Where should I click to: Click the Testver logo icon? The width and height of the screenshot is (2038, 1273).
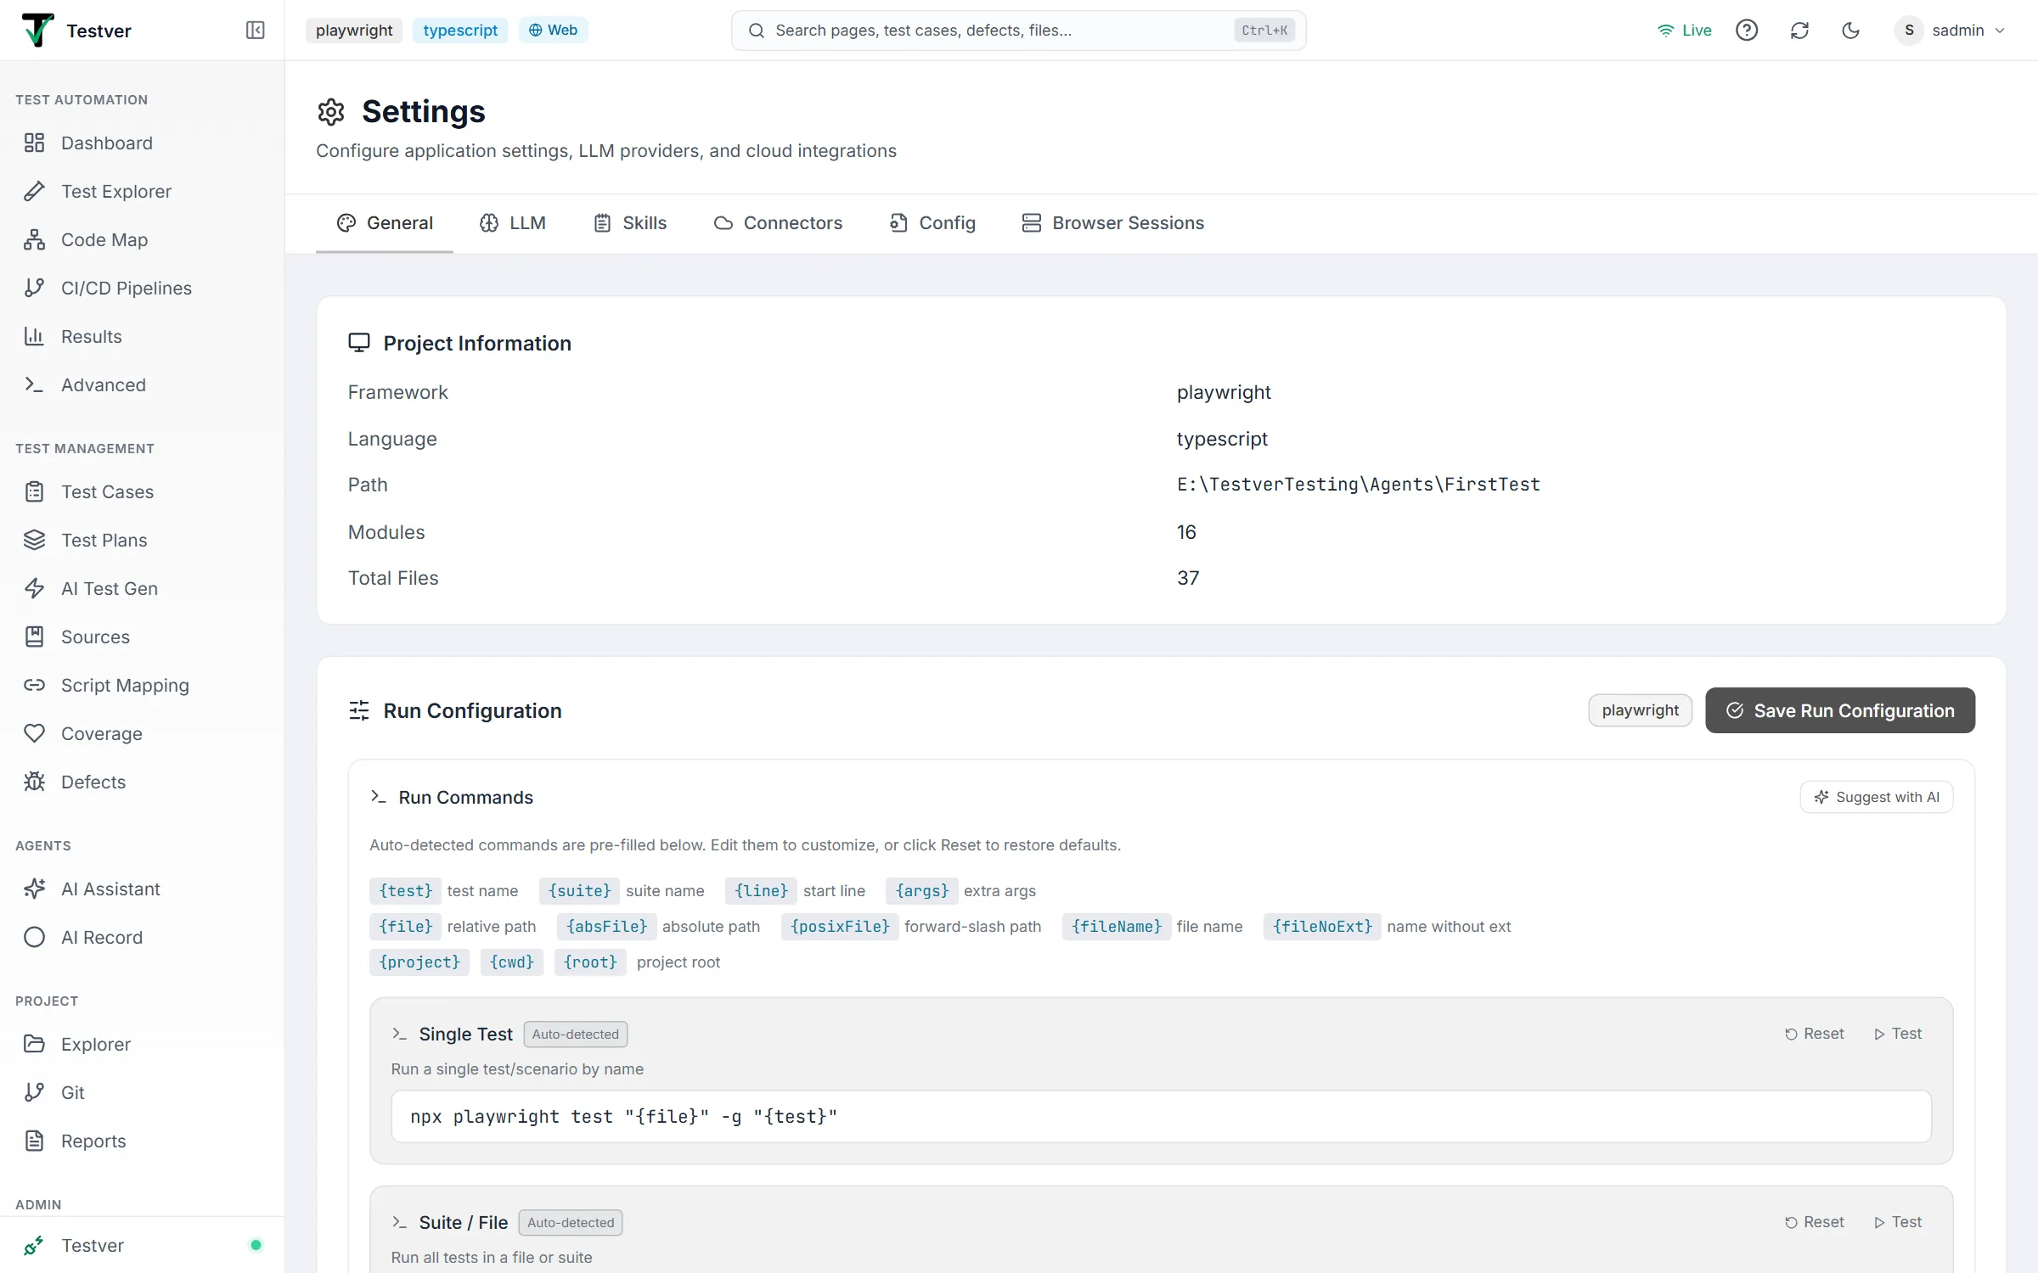tap(37, 31)
